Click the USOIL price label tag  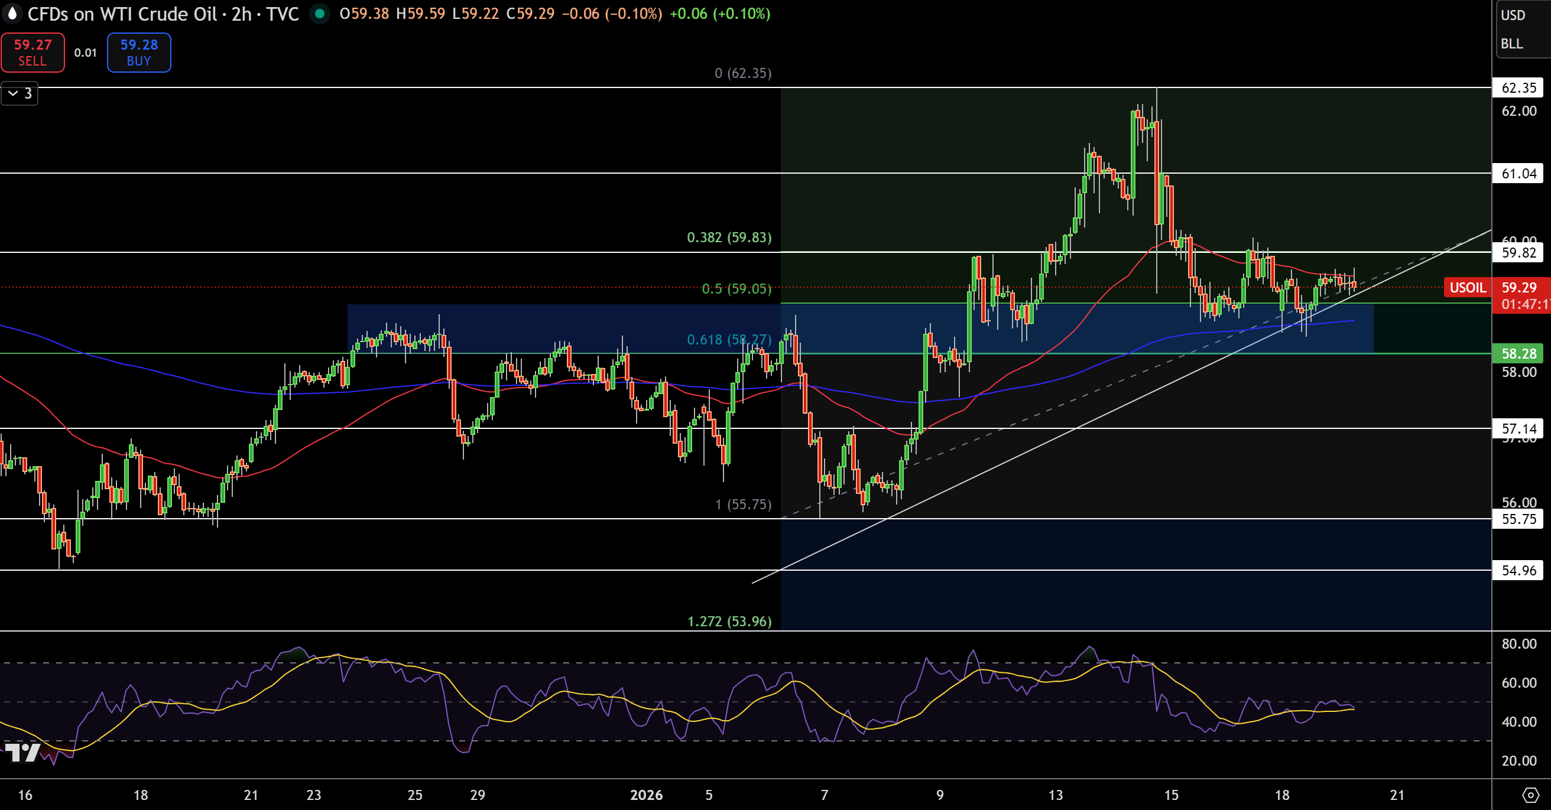(x=1467, y=288)
